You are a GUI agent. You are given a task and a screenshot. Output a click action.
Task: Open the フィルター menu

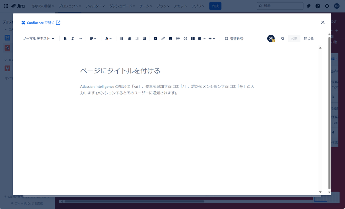(x=95, y=6)
